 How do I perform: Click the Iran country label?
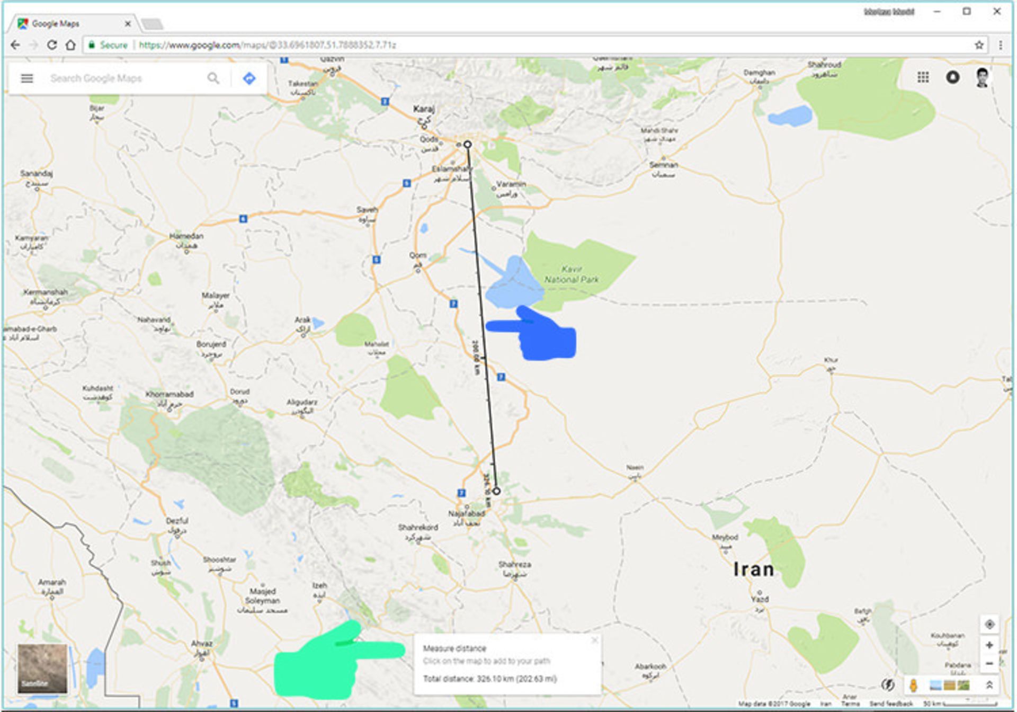click(x=753, y=570)
